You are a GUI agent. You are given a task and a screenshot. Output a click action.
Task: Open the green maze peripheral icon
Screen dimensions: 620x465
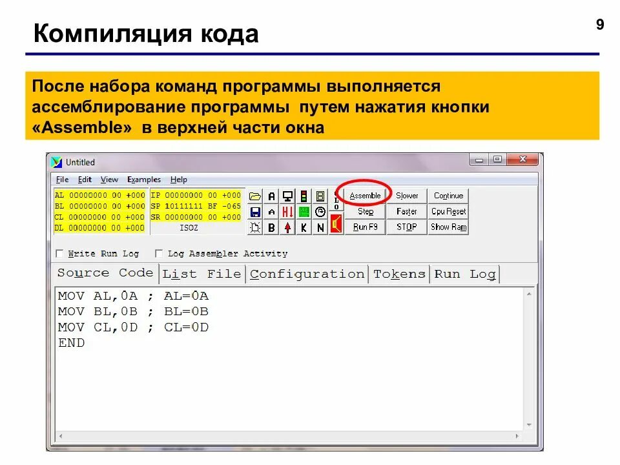304,211
